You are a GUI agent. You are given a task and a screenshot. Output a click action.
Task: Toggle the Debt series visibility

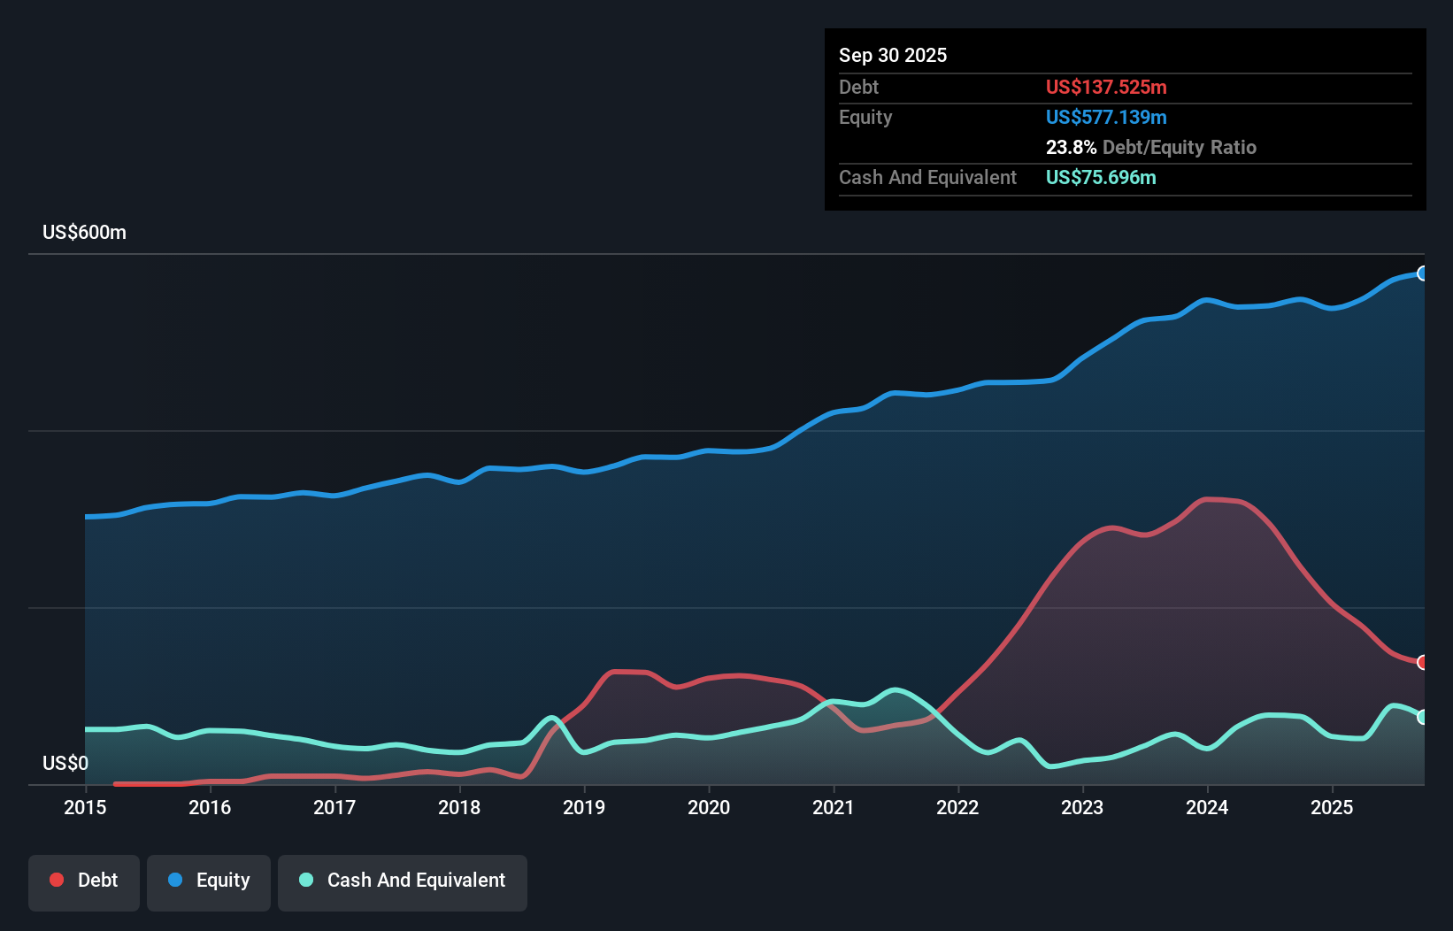84,881
